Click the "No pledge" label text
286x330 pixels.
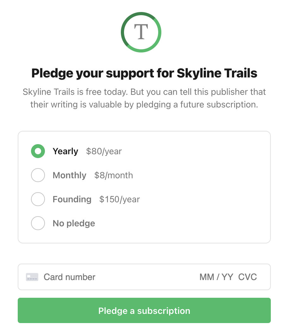pyautogui.click(x=74, y=223)
